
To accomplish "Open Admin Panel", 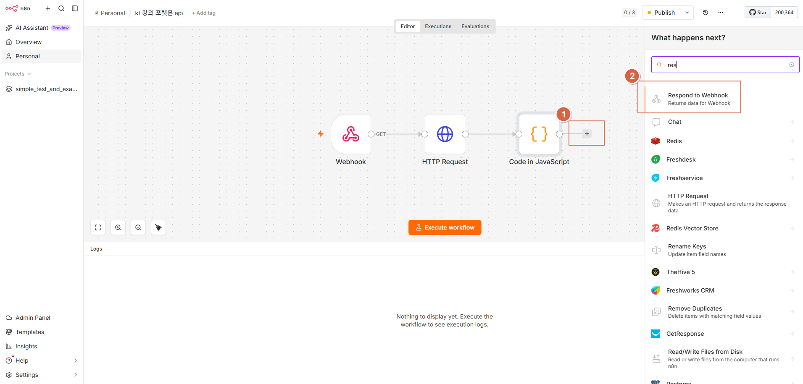I will (41, 318).
